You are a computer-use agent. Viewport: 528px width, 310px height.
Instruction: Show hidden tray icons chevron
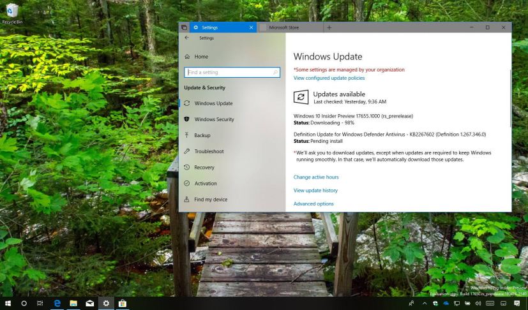[x=425, y=303]
